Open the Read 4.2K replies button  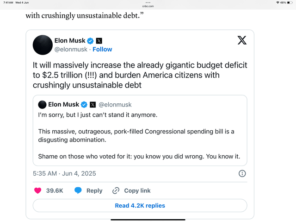[x=140, y=206]
